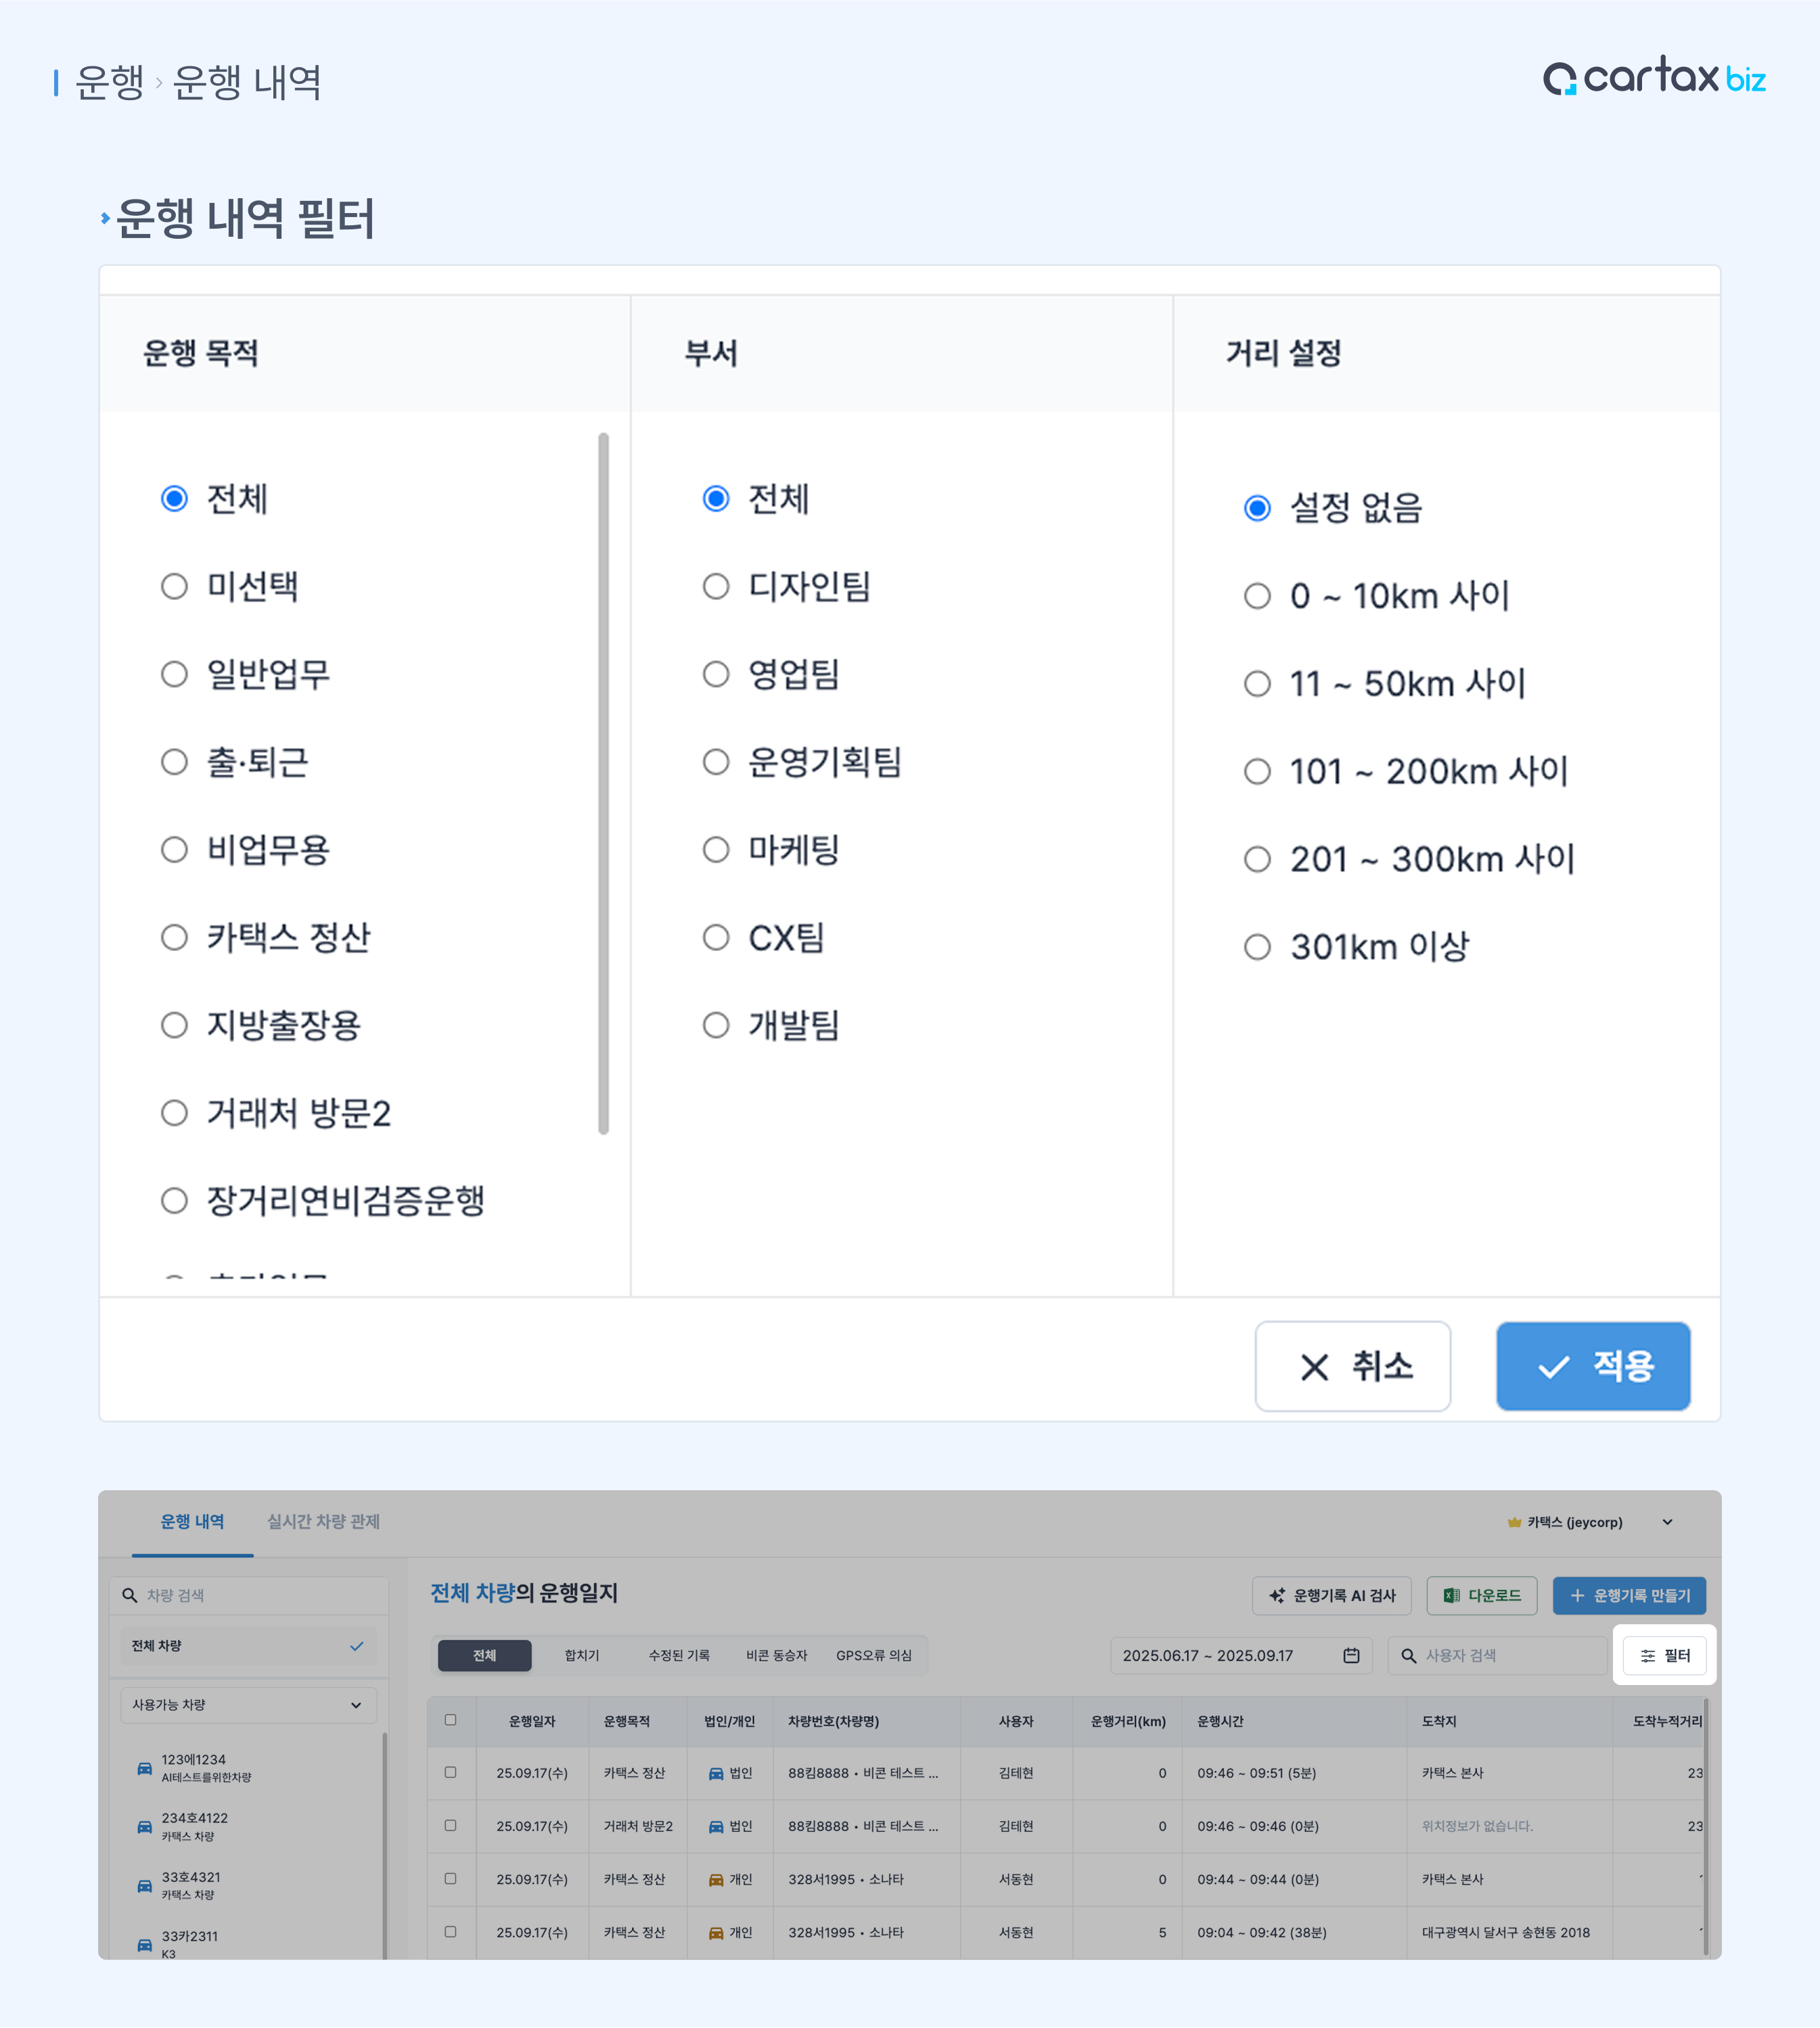
Task: Select the GPS오류 의심 filter tab
Action: (x=873, y=1655)
